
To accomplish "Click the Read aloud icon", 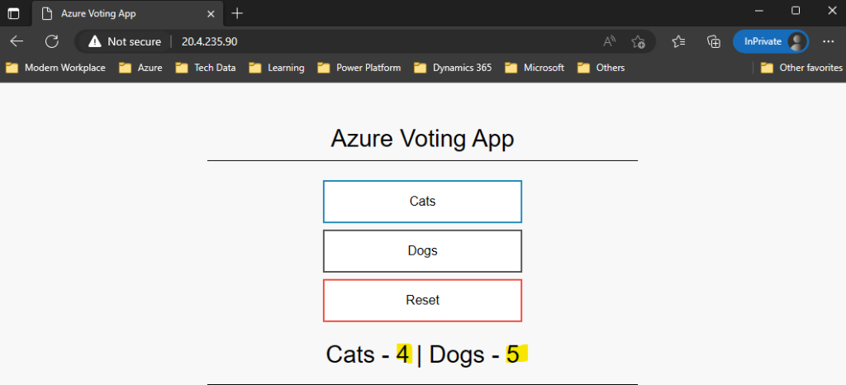I will pyautogui.click(x=610, y=41).
